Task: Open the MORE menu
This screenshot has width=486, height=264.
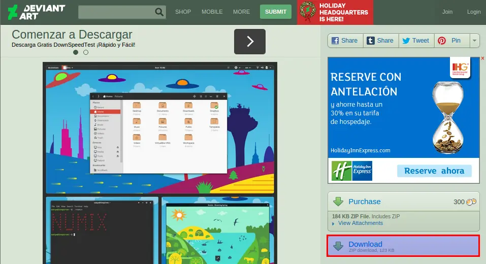Action: pos(241,12)
